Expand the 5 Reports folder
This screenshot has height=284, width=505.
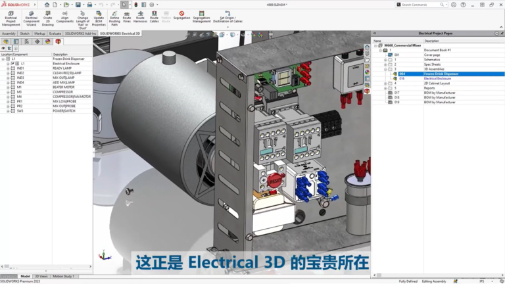tap(385, 88)
